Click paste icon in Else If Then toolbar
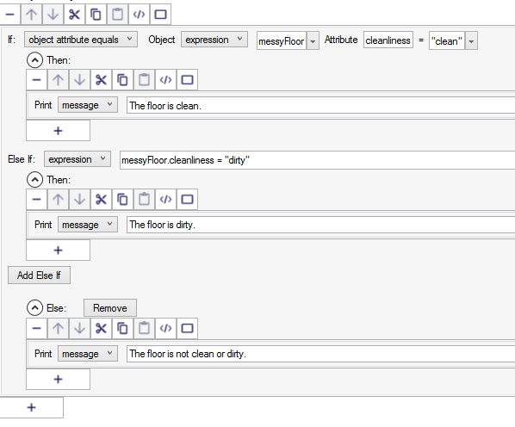 [144, 199]
